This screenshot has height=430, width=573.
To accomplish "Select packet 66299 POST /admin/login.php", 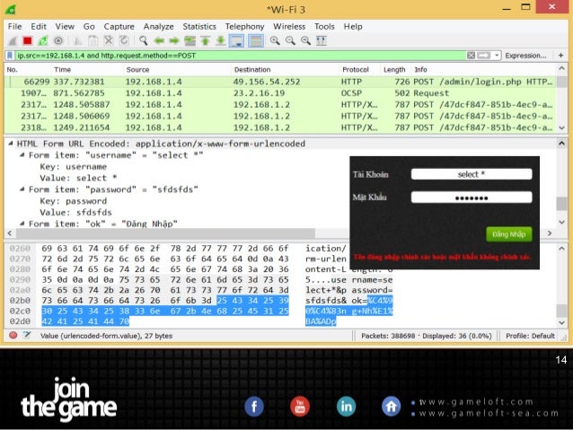I will click(x=280, y=82).
